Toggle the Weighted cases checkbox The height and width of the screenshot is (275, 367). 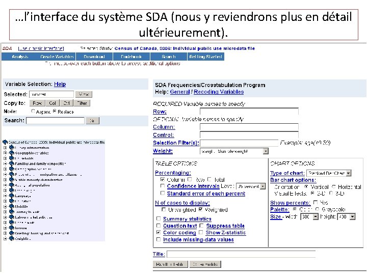pos(200,209)
